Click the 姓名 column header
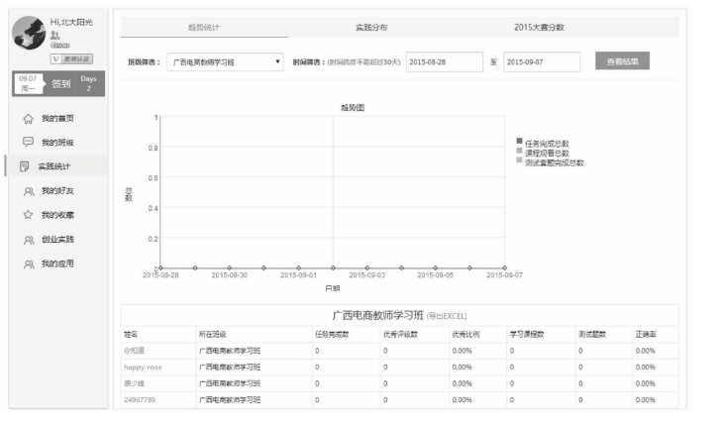This screenshot has height=426, width=722. click(x=131, y=334)
